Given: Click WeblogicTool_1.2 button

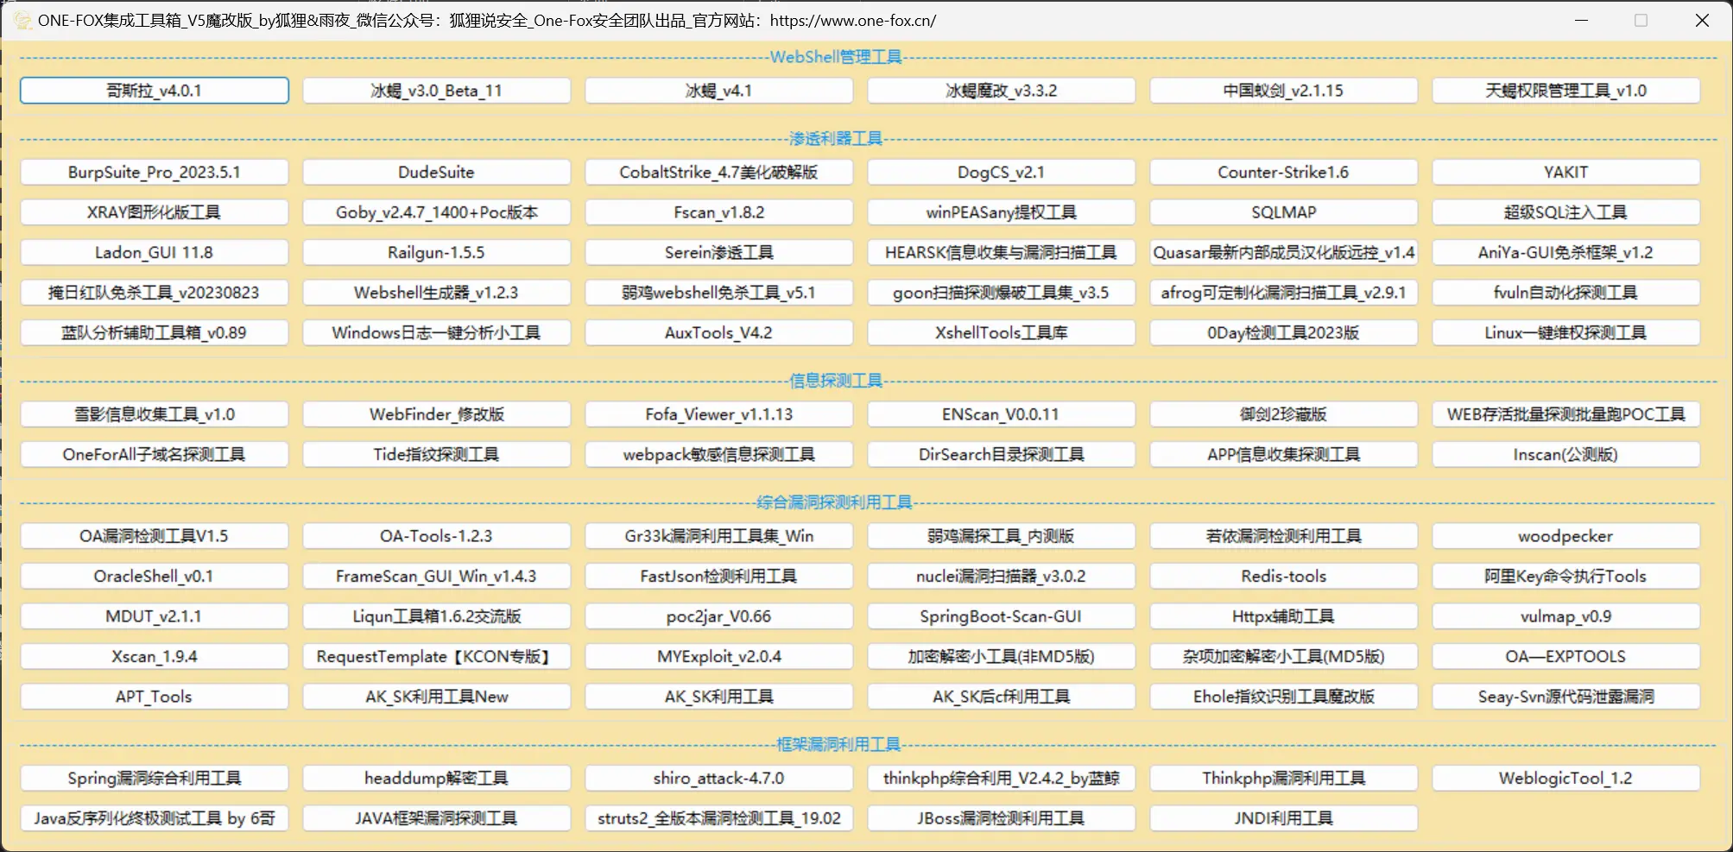Looking at the screenshot, I should 1565,778.
